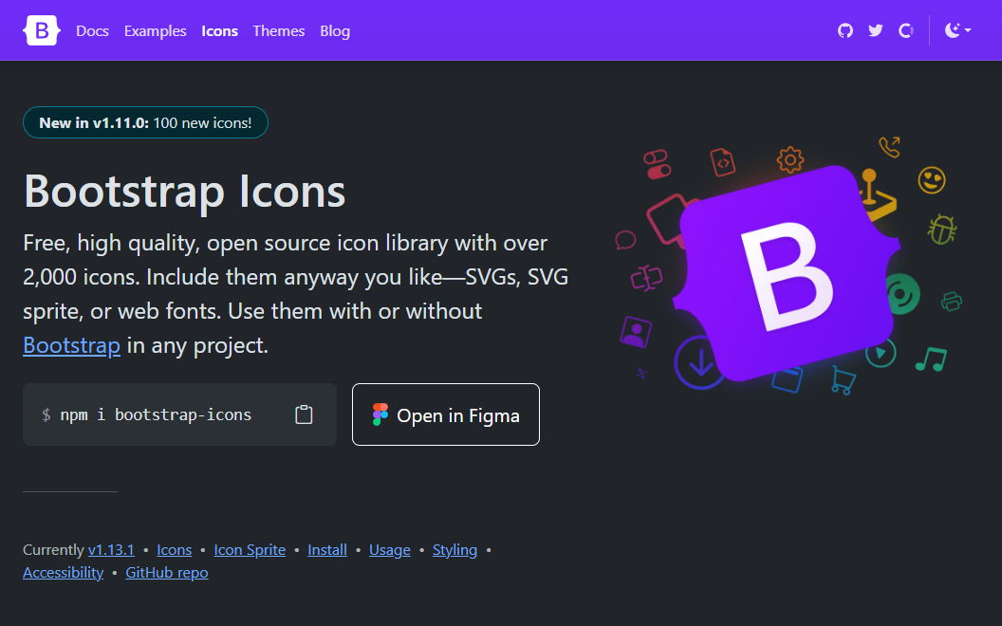This screenshot has width=1002, height=626.
Task: Go to the Docs menu item
Action: 92,30
